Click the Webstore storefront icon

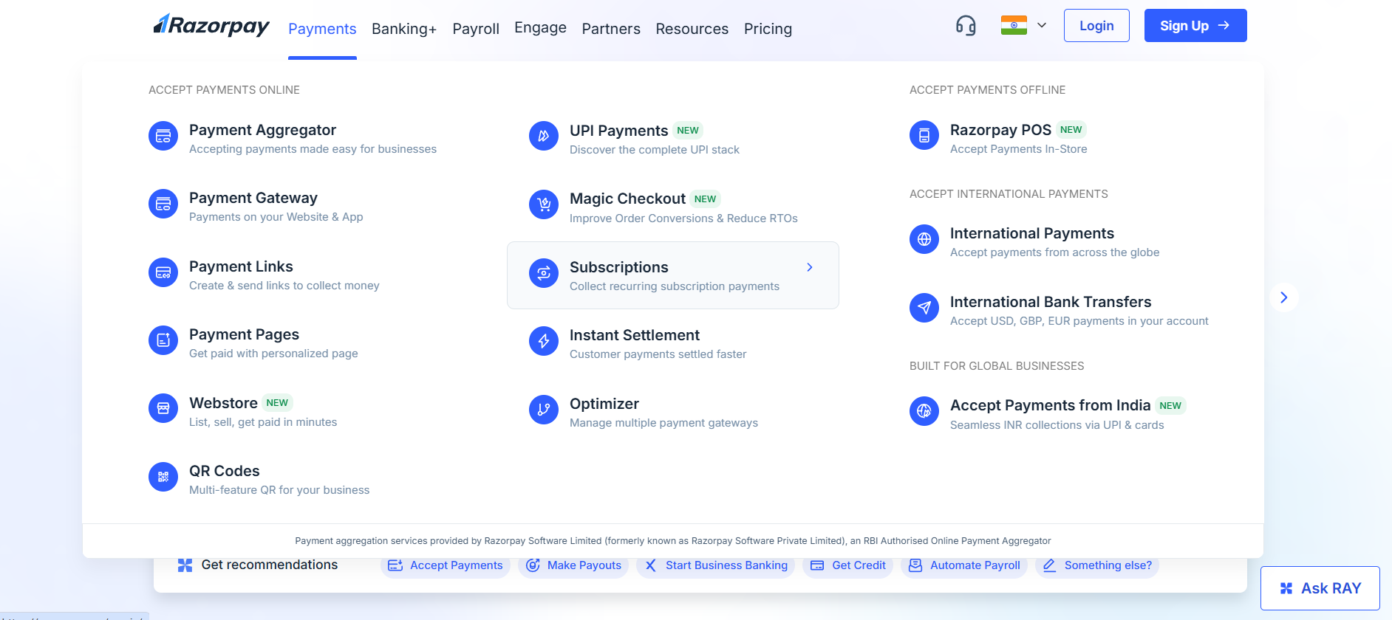point(163,408)
